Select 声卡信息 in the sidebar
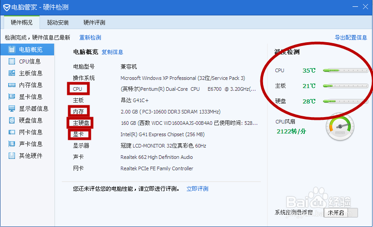 tap(27, 144)
